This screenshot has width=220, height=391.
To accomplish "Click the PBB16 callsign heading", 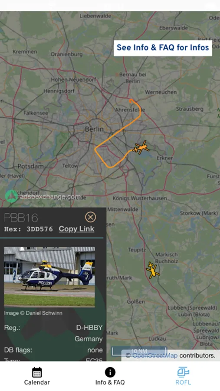I will (21, 218).
